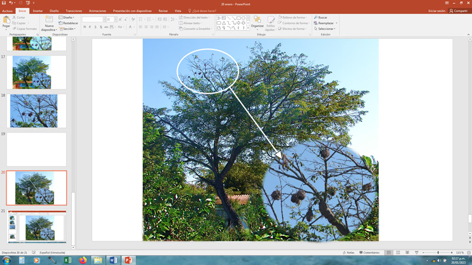Viewport: 472px width, 265px height.
Task: Open the Pegar paste button
Action: 6,23
